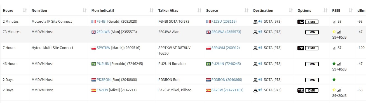The width and height of the screenshot is (366, 103).
Task: Click the signal bars icon in the S7 row
Action: point(334,48)
